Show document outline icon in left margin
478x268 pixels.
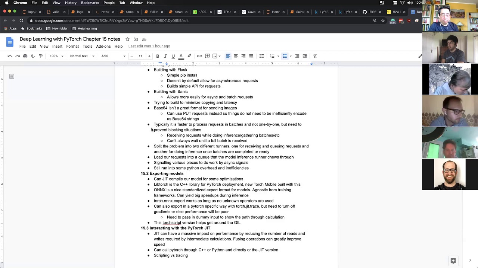(12, 76)
